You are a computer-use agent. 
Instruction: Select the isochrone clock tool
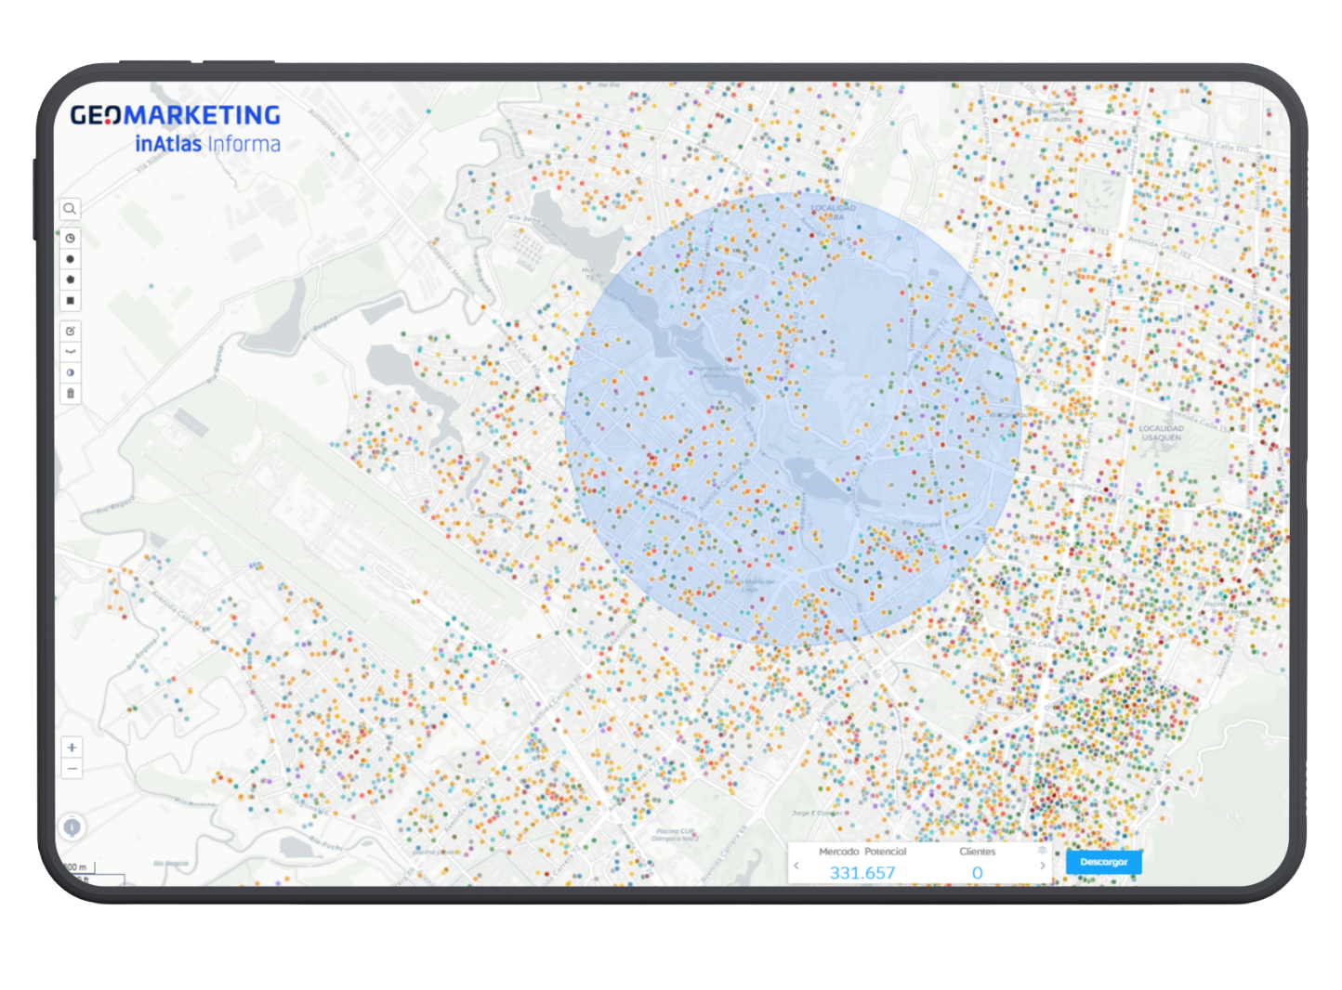point(70,239)
